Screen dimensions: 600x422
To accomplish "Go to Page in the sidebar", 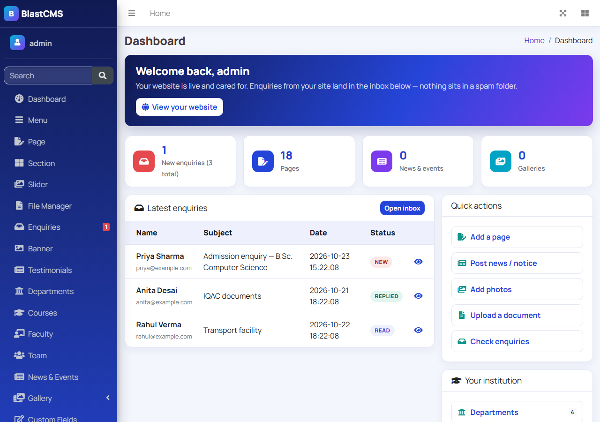I will pos(59,142).
